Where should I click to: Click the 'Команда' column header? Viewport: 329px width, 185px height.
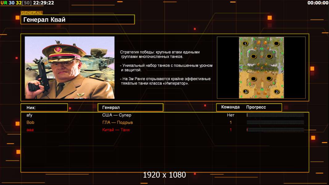(230, 107)
